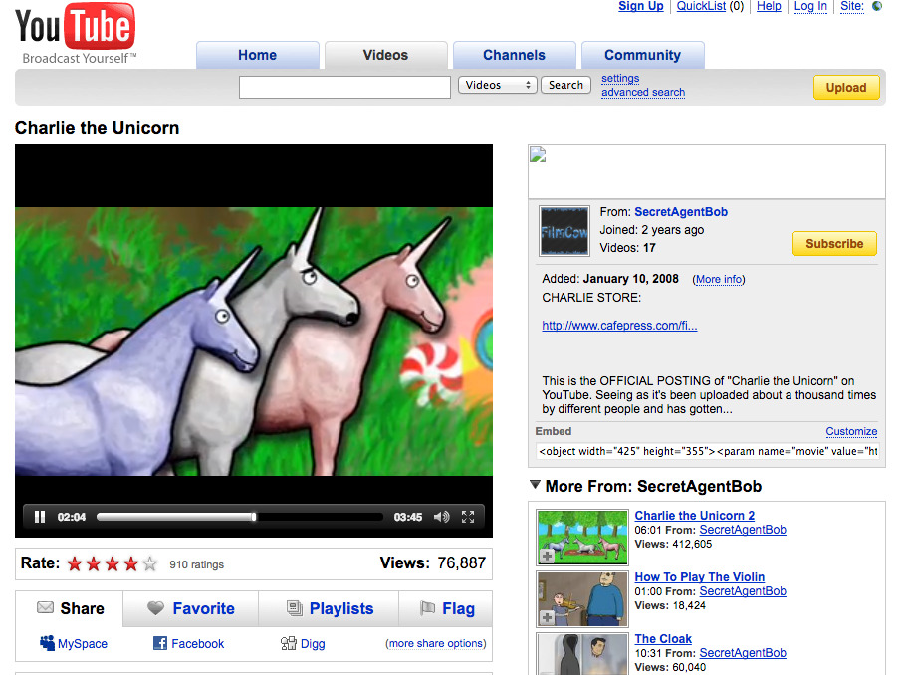Click the globe Site icon
The image size is (903, 675).
877,6
